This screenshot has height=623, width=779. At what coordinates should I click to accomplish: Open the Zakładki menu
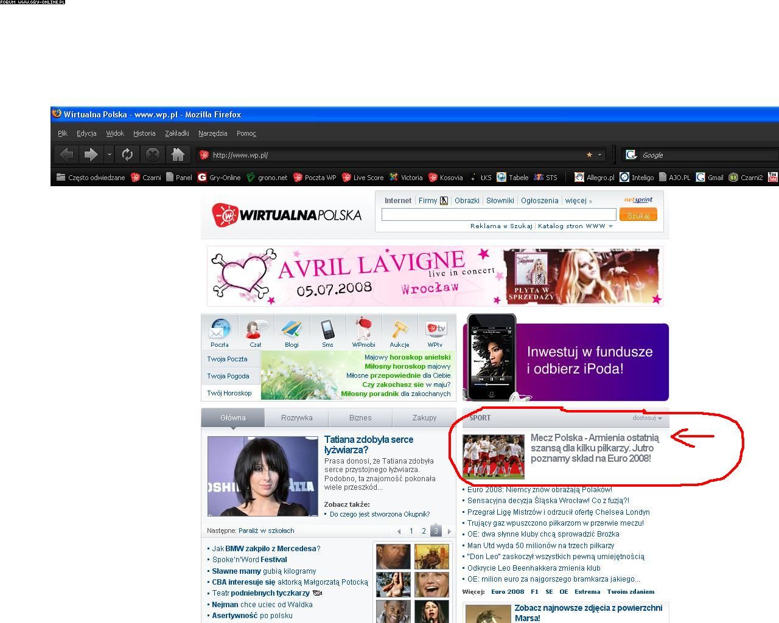(x=177, y=133)
